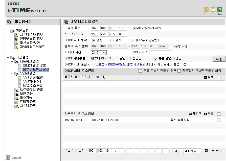The image size is (226, 161).
Task: Click the 고급 설정 folder icon
Action: (x=12, y=58)
